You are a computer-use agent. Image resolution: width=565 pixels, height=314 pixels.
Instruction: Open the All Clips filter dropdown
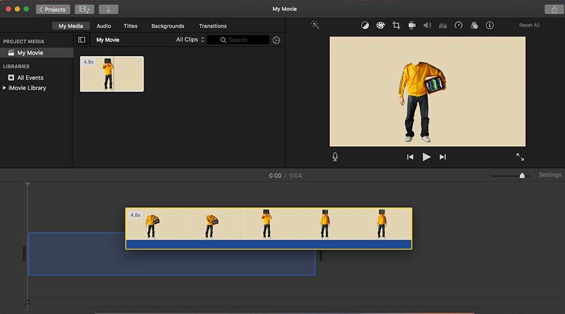click(190, 40)
